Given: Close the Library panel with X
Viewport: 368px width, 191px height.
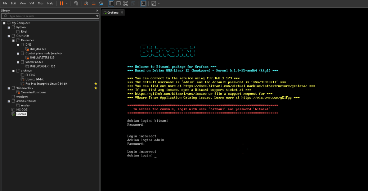Looking at the screenshot, I should point(97,10).
